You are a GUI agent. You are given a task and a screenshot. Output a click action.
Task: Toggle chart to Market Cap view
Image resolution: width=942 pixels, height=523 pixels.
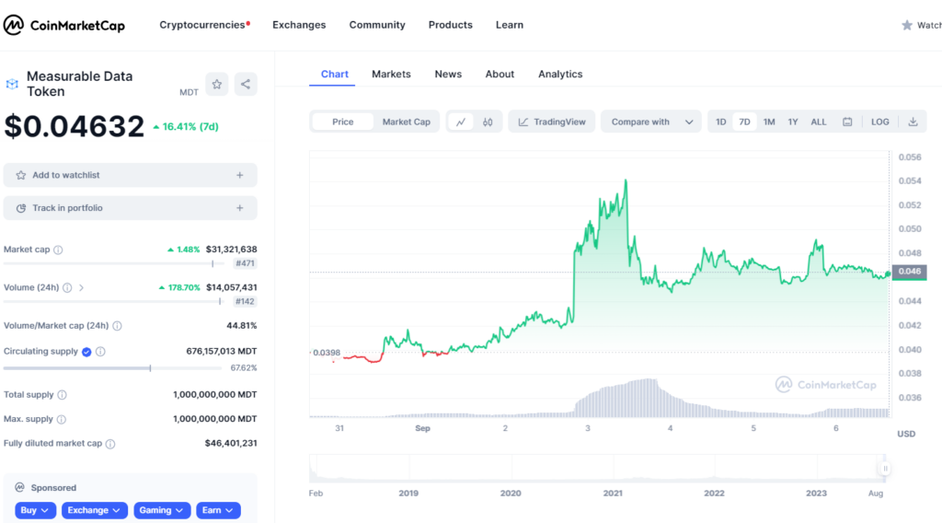click(x=406, y=122)
